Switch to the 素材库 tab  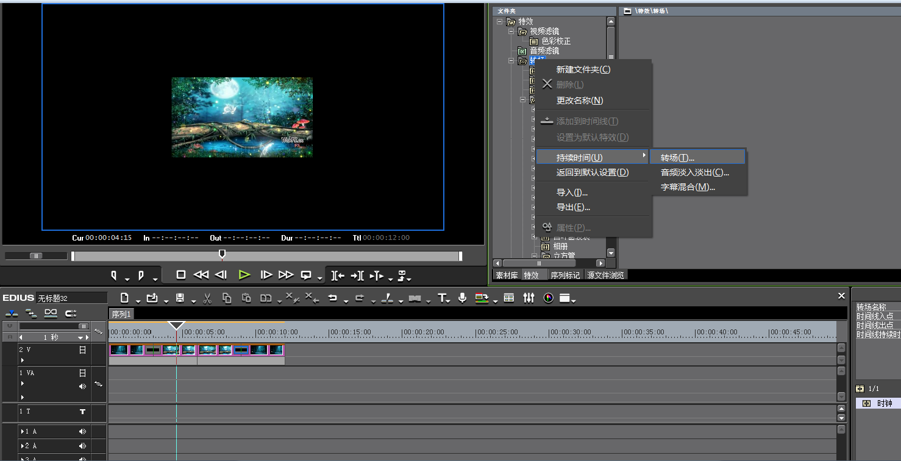507,275
